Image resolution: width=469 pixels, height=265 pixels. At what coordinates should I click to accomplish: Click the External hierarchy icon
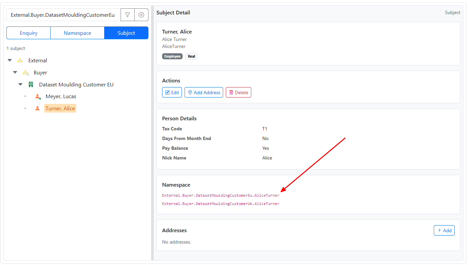[x=20, y=61]
